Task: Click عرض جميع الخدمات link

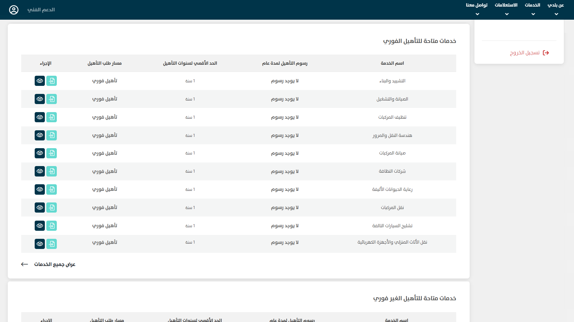Action: [x=55, y=264]
